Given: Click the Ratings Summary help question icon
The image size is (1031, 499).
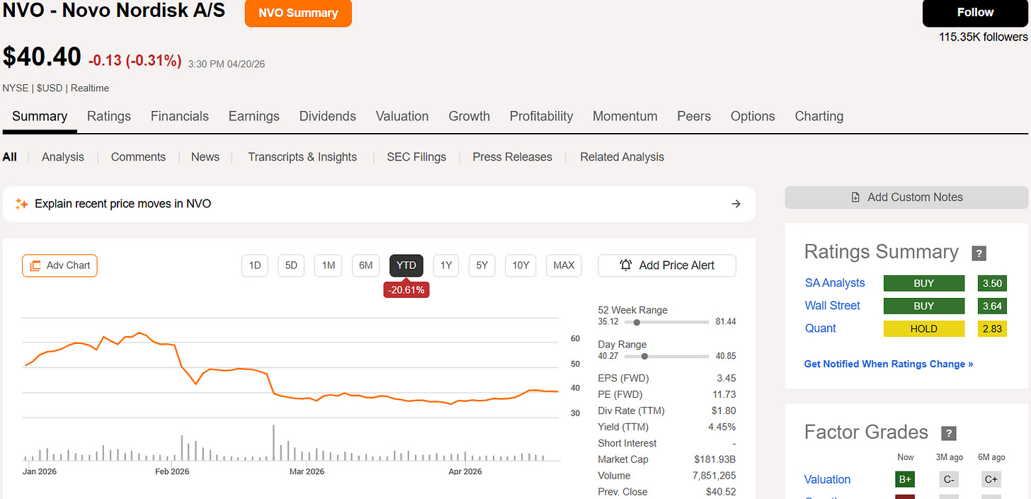Looking at the screenshot, I should click(979, 253).
